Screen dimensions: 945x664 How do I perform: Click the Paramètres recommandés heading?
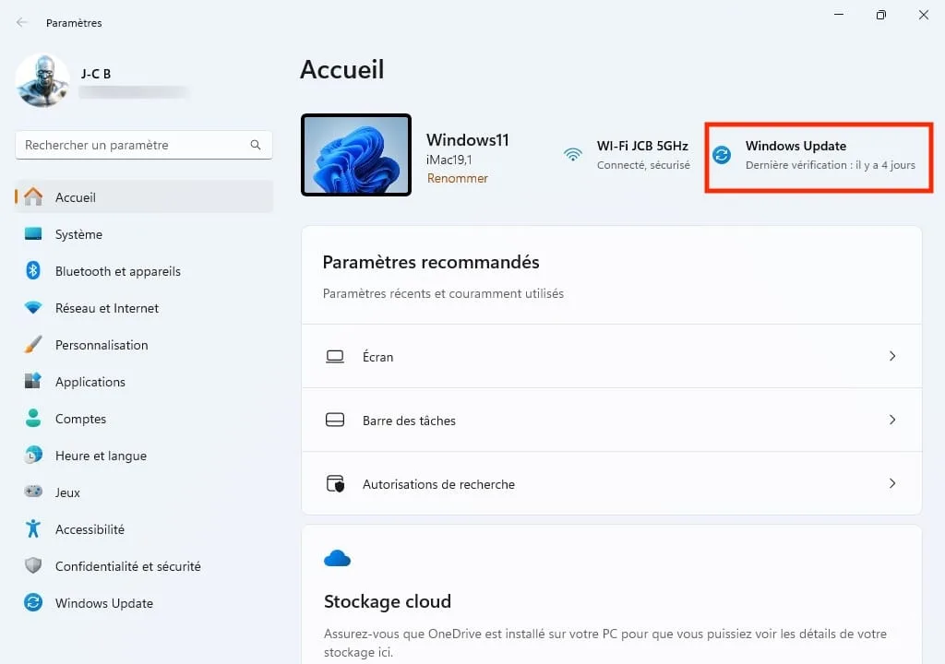431,262
